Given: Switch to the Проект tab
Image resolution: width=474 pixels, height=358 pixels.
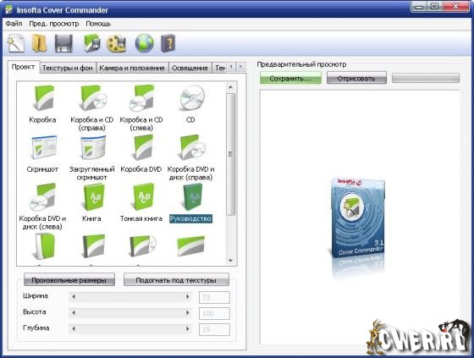Looking at the screenshot, I should [x=24, y=67].
